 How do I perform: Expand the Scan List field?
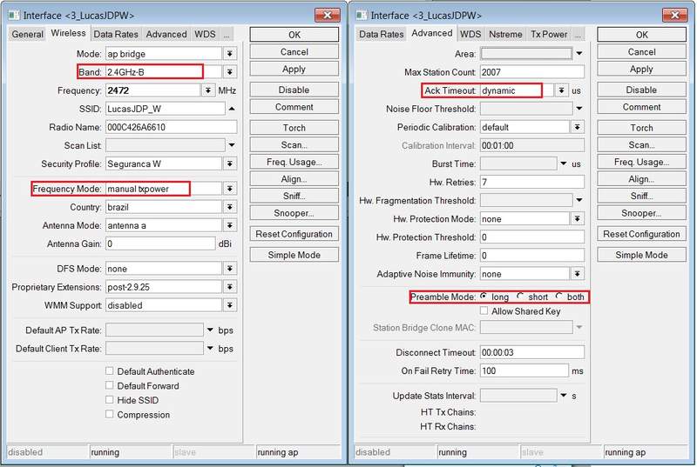(x=232, y=145)
